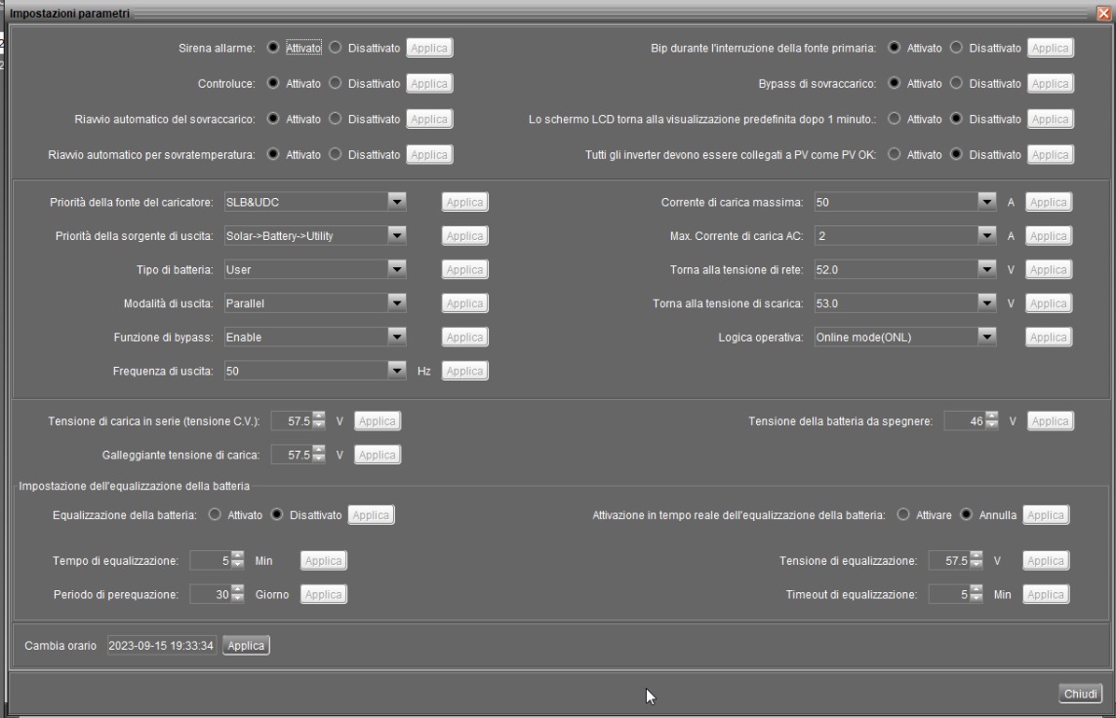Open the Frequenza di uscita dropdown
This screenshot has height=718, width=1116.
click(x=396, y=371)
